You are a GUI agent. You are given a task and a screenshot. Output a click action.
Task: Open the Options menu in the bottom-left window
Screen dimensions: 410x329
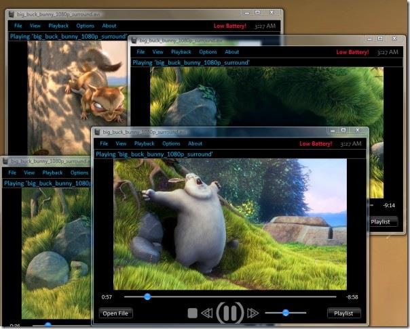click(x=79, y=173)
